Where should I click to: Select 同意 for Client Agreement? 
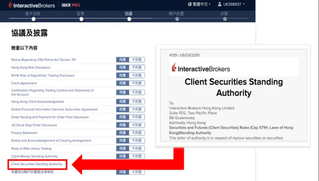click(123, 83)
